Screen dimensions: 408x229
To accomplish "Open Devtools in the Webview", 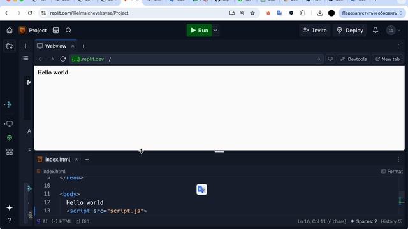I will point(354,59).
